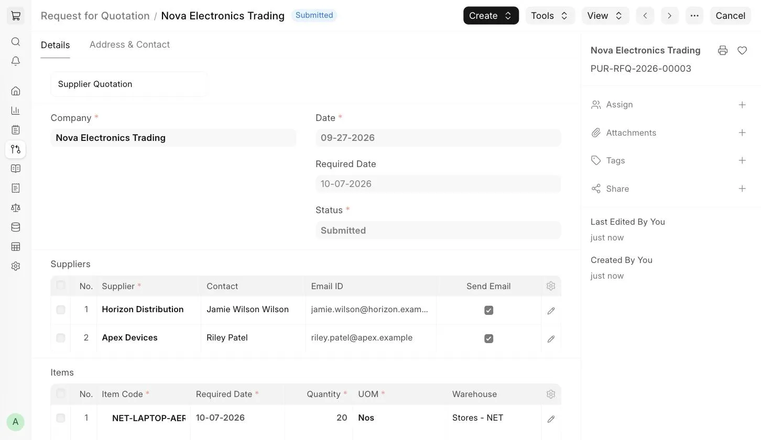Toggle Send Email for Horizon Distribution
The image size is (761, 440).
point(488,310)
